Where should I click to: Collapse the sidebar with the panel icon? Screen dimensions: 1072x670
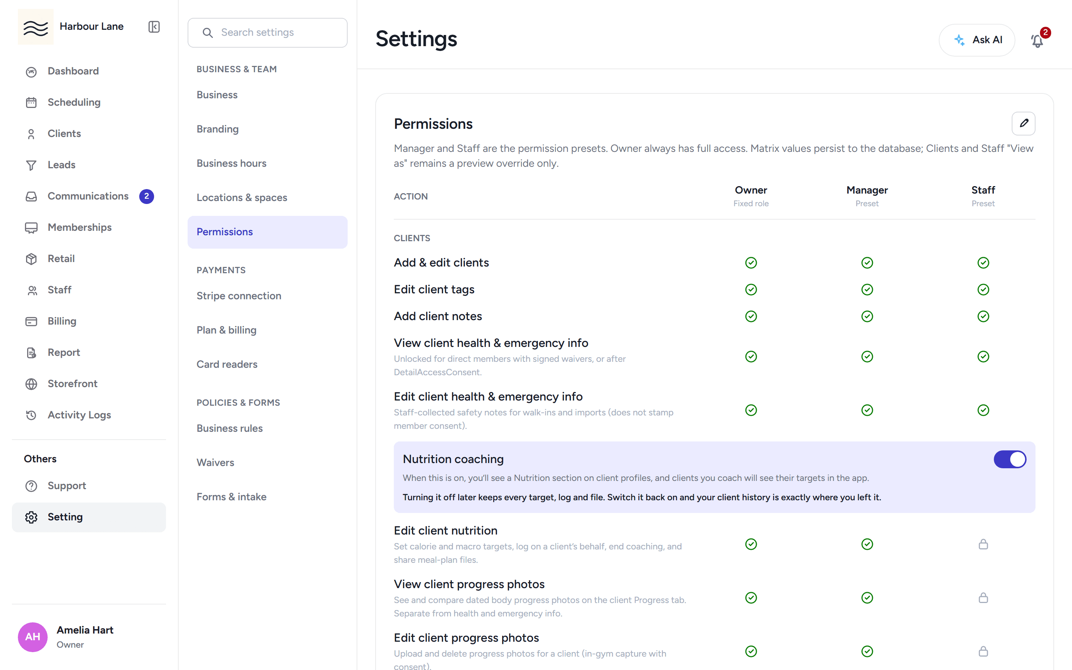click(154, 26)
